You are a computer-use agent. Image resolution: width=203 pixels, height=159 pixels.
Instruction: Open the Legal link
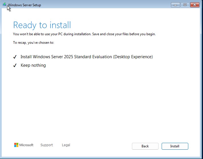point(66,145)
